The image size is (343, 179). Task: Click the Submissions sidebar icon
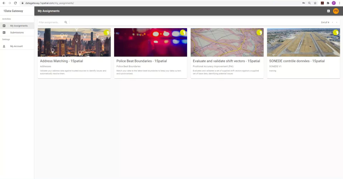click(4, 32)
